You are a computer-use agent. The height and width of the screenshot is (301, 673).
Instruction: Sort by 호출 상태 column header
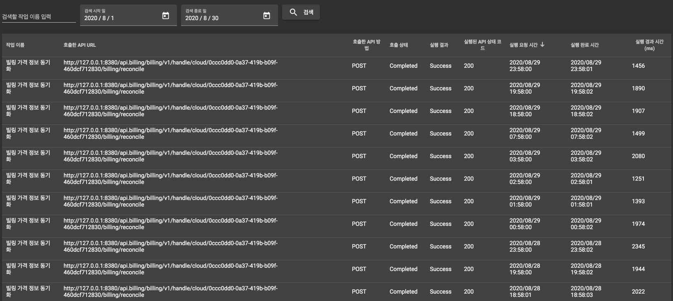[398, 45]
